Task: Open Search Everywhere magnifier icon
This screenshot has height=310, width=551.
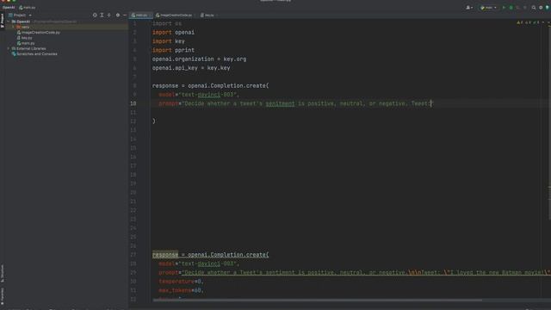Action: tap(534, 8)
